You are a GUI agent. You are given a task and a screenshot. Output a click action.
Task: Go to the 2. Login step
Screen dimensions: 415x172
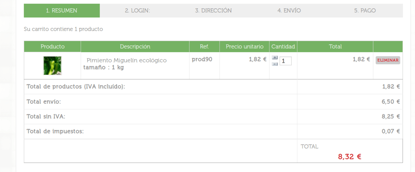click(137, 11)
